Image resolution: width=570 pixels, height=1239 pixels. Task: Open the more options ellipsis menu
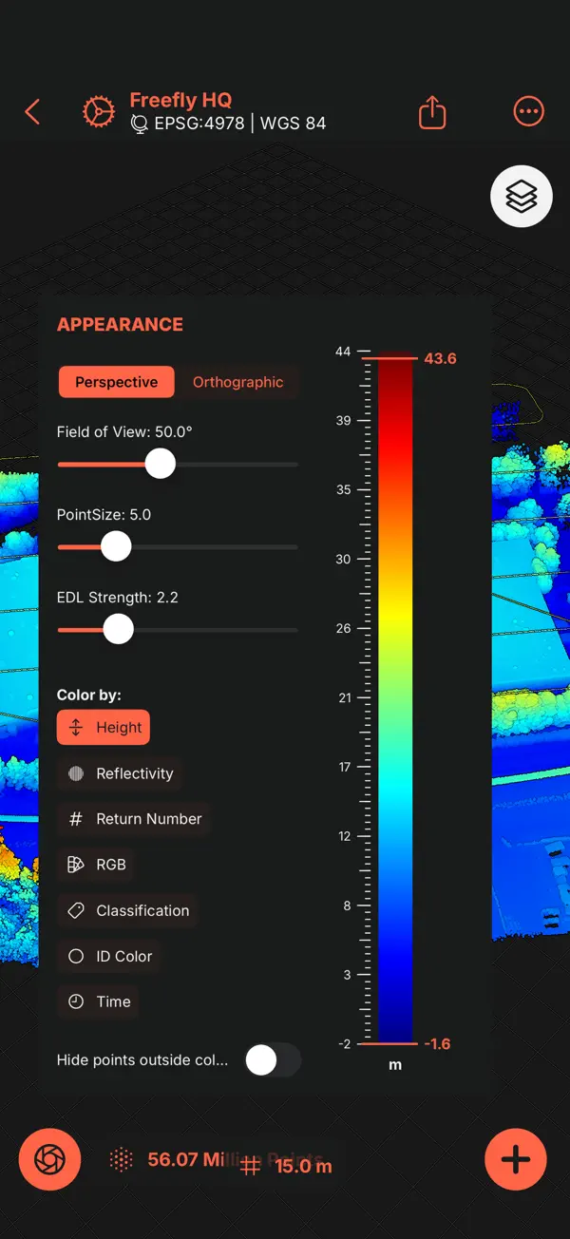tap(528, 111)
